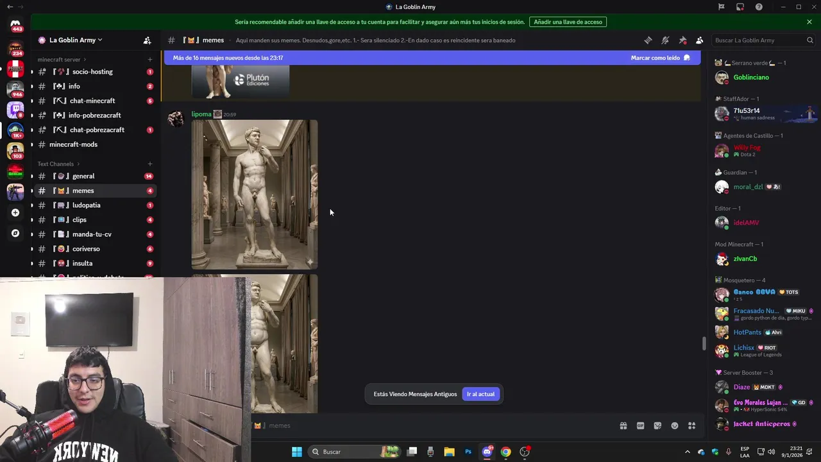Open the Plutón Ediciones image thumbnail
This screenshot has width=821, height=462.
pyautogui.click(x=241, y=81)
